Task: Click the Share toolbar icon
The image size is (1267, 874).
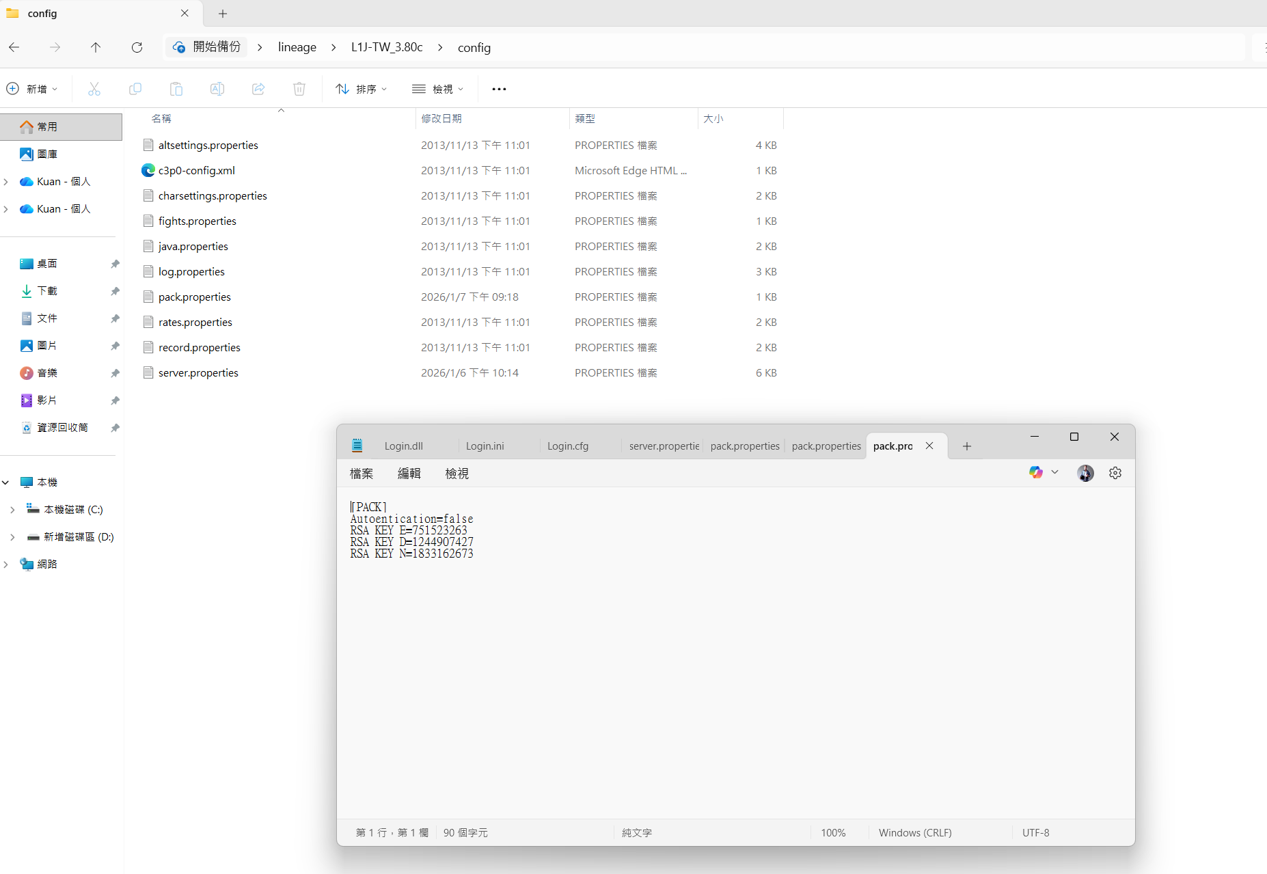Action: tap(258, 89)
